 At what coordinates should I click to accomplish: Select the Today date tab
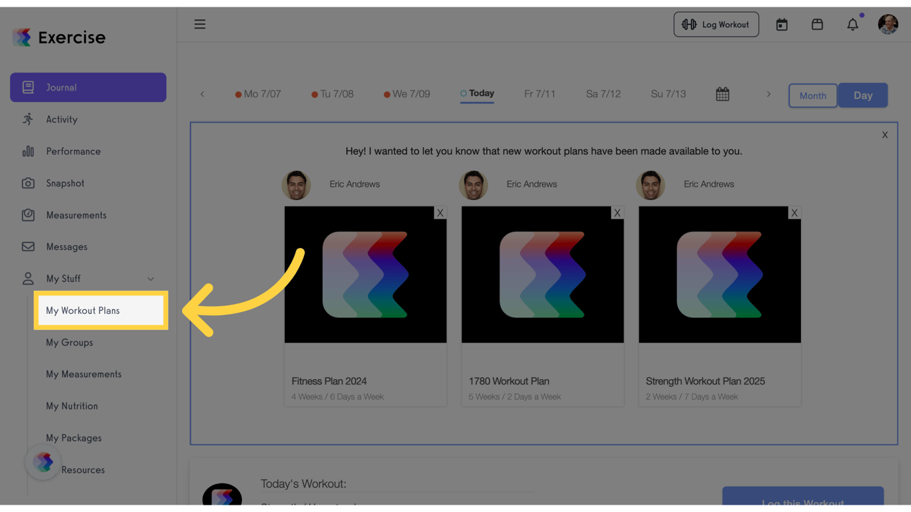[x=478, y=93]
